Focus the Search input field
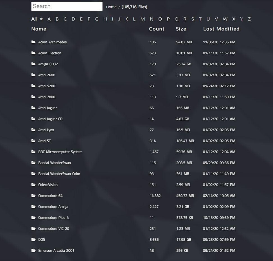The width and height of the screenshot is (273, 261). (x=67, y=6)
